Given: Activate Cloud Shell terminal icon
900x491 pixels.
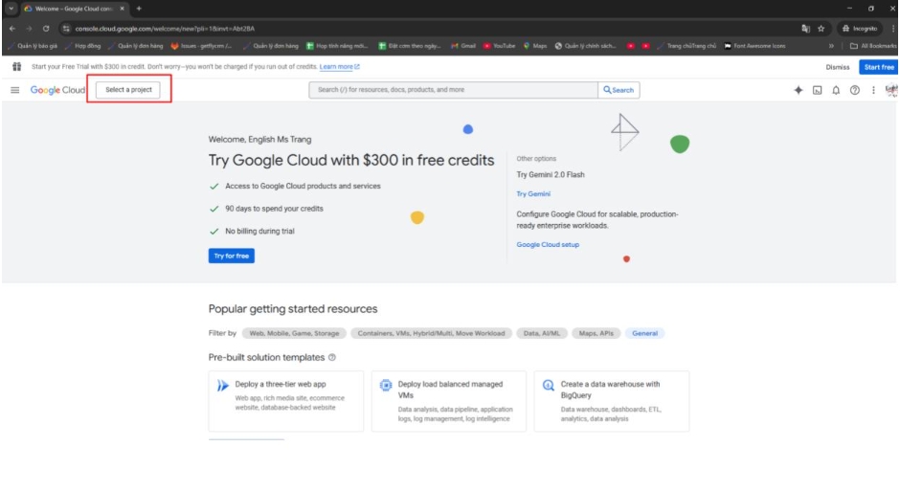Looking at the screenshot, I should pyautogui.click(x=817, y=90).
